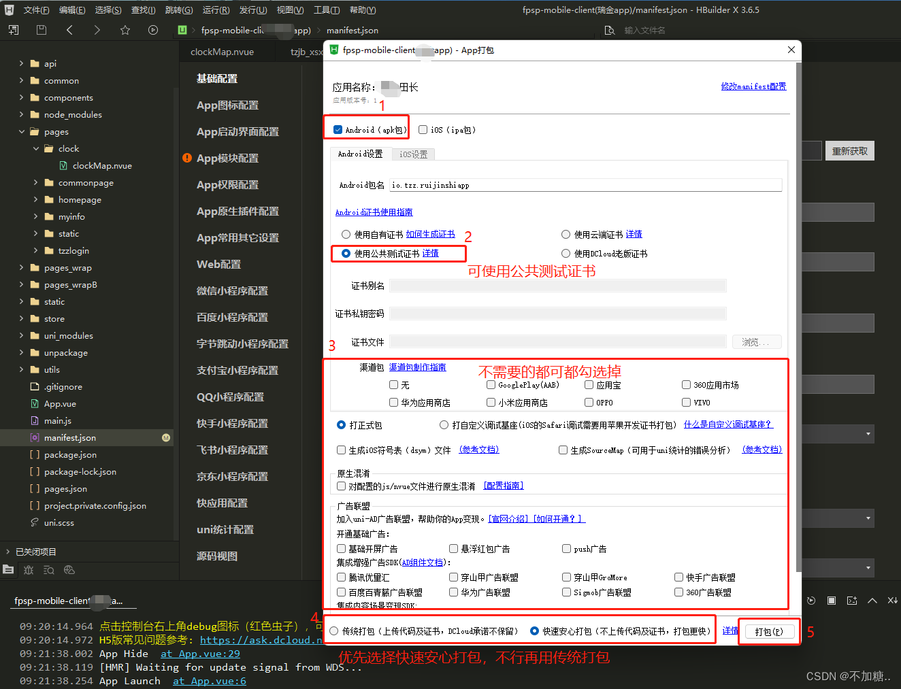901x689 pixels.
Task: Open 如何生成证书 link
Action: pos(430,234)
